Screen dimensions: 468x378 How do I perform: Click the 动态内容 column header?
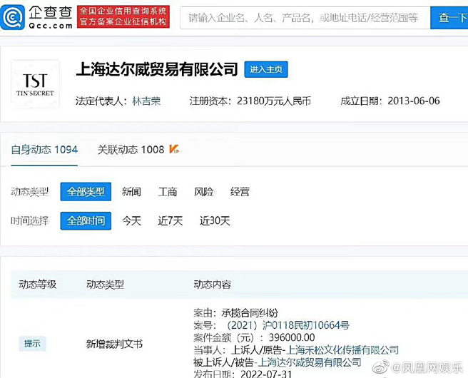point(212,285)
